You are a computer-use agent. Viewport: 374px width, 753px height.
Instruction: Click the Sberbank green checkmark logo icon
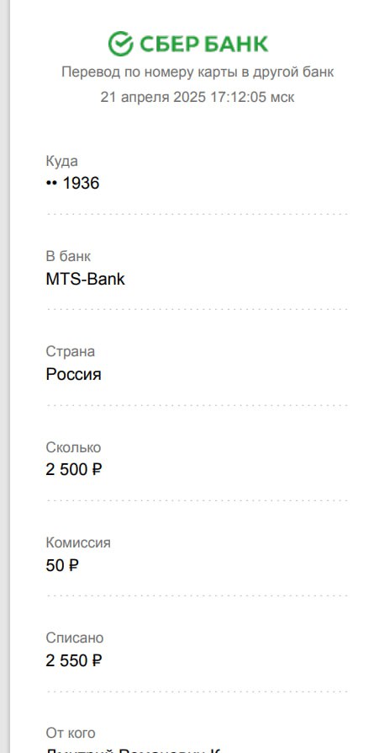(120, 44)
